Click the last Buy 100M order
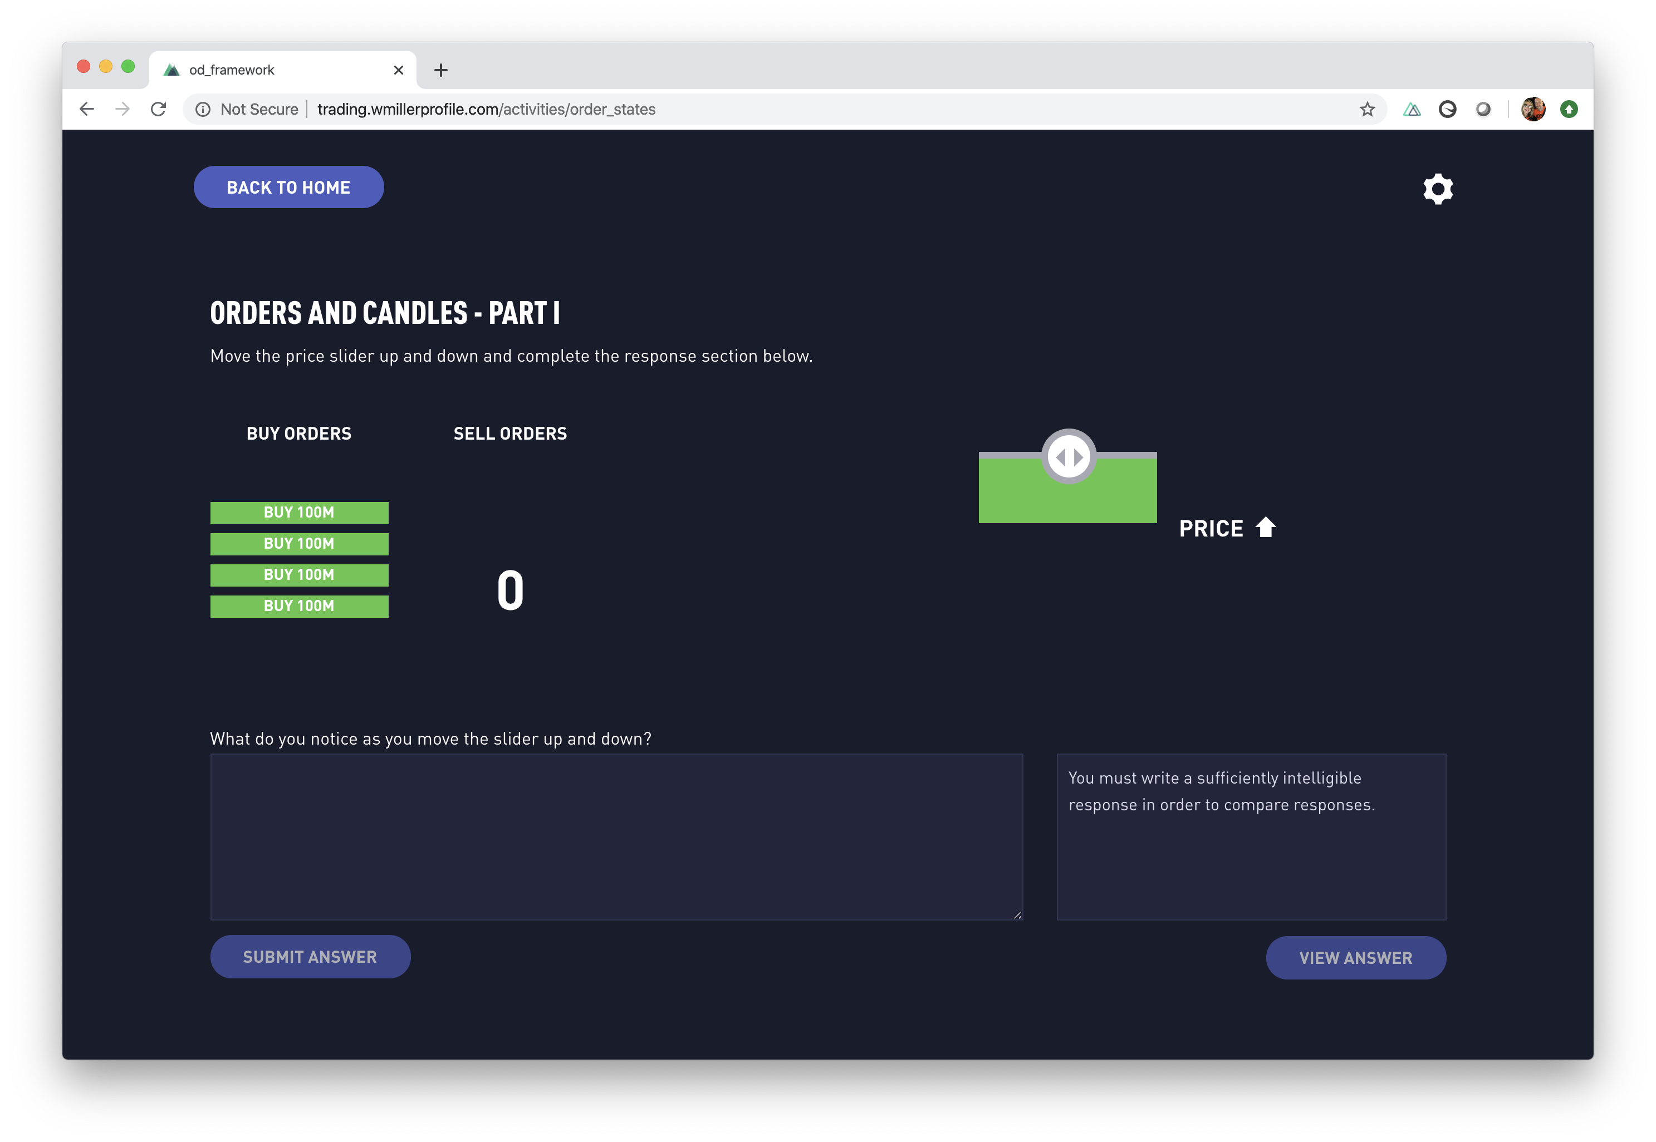 [299, 606]
